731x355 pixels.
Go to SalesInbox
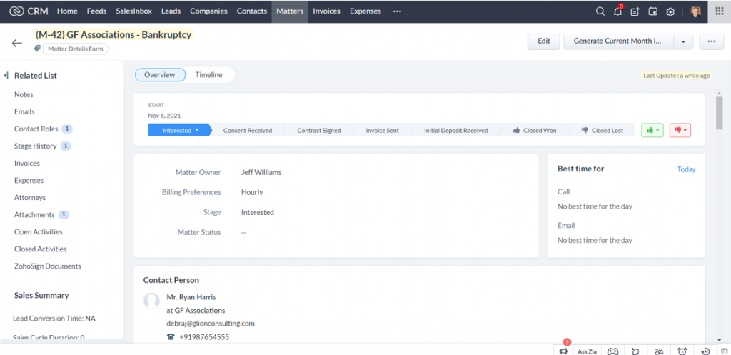click(133, 11)
